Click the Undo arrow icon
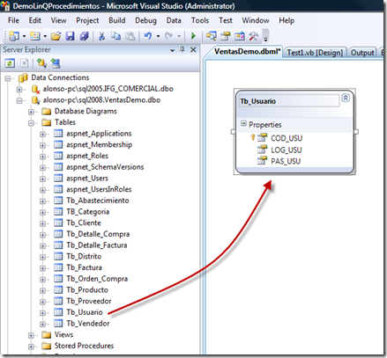Screen dimensions: 387x358 (148, 36)
